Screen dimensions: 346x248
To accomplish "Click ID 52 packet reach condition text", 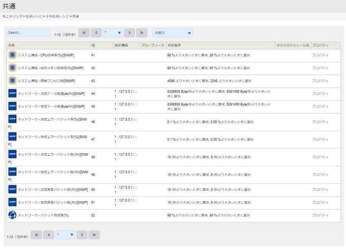I will (209, 215).
